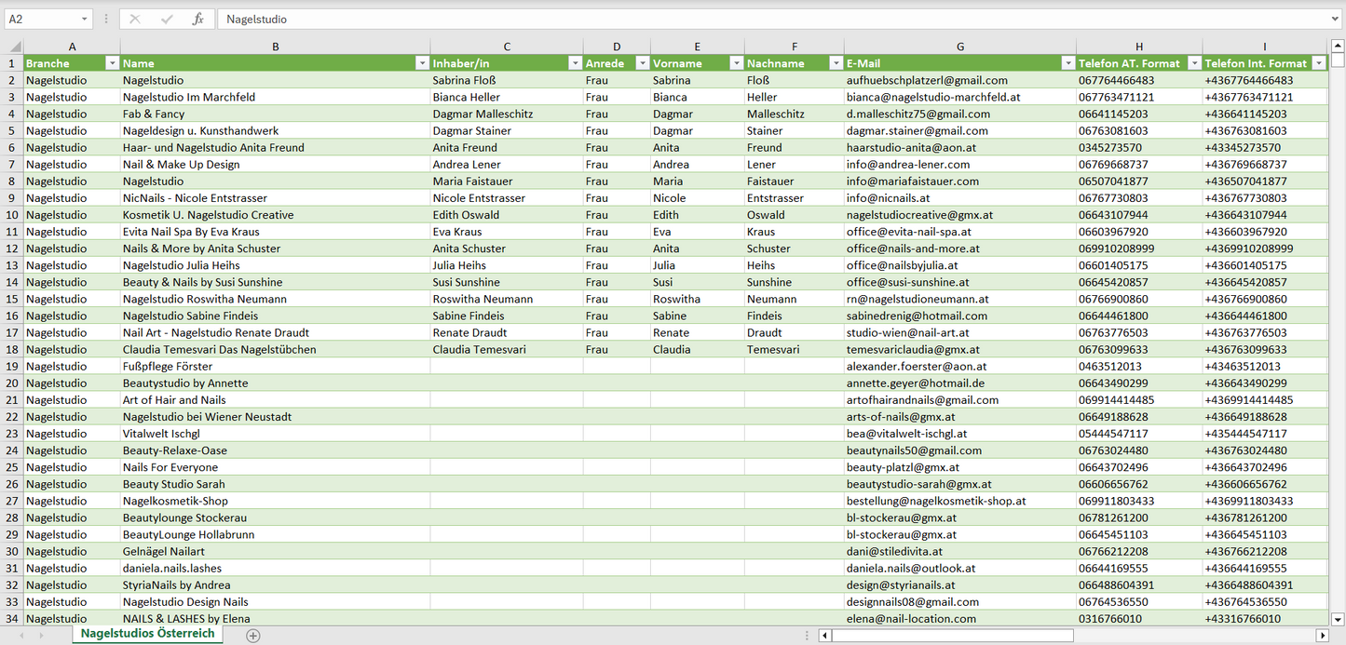The image size is (1346, 645).
Task: Select row 12 by its row number
Action: click(x=12, y=249)
